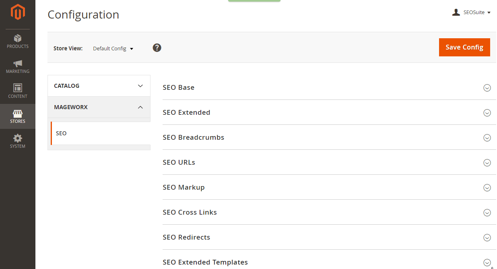
Task: Expand SEO Extended Templates with its chevron
Action: [487, 263]
